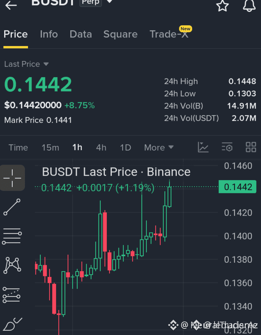This screenshot has height=335, width=261.
Task: Expand the Last Price type dropdown
Action: tap(27, 64)
